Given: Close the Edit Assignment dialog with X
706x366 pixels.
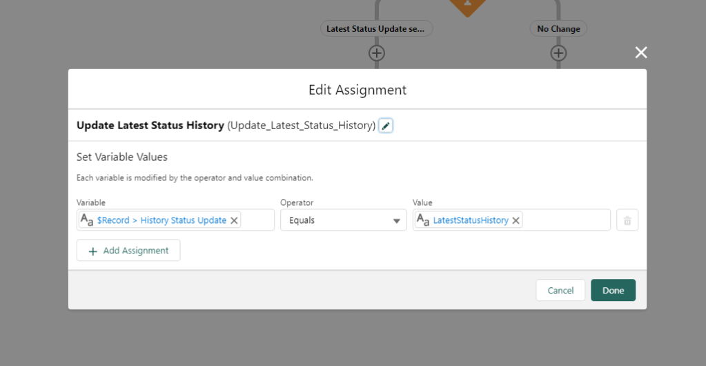Looking at the screenshot, I should 641,52.
